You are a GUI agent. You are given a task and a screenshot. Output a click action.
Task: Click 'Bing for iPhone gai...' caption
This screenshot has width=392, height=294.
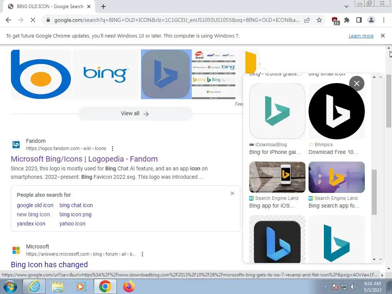(x=275, y=152)
